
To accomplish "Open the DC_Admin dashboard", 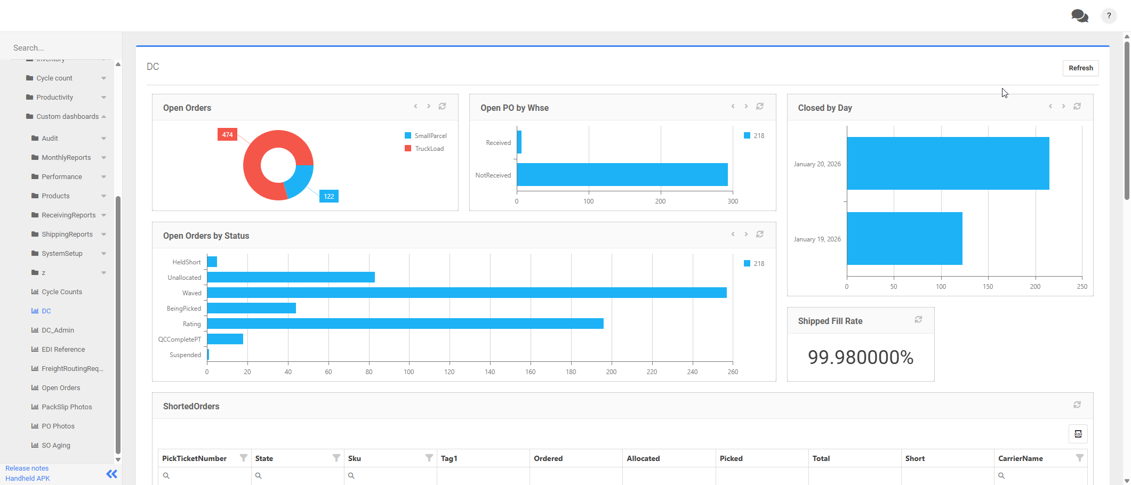I will coord(58,330).
